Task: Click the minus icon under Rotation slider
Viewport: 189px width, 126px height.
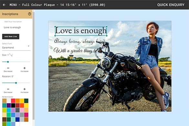Action: (8, 89)
